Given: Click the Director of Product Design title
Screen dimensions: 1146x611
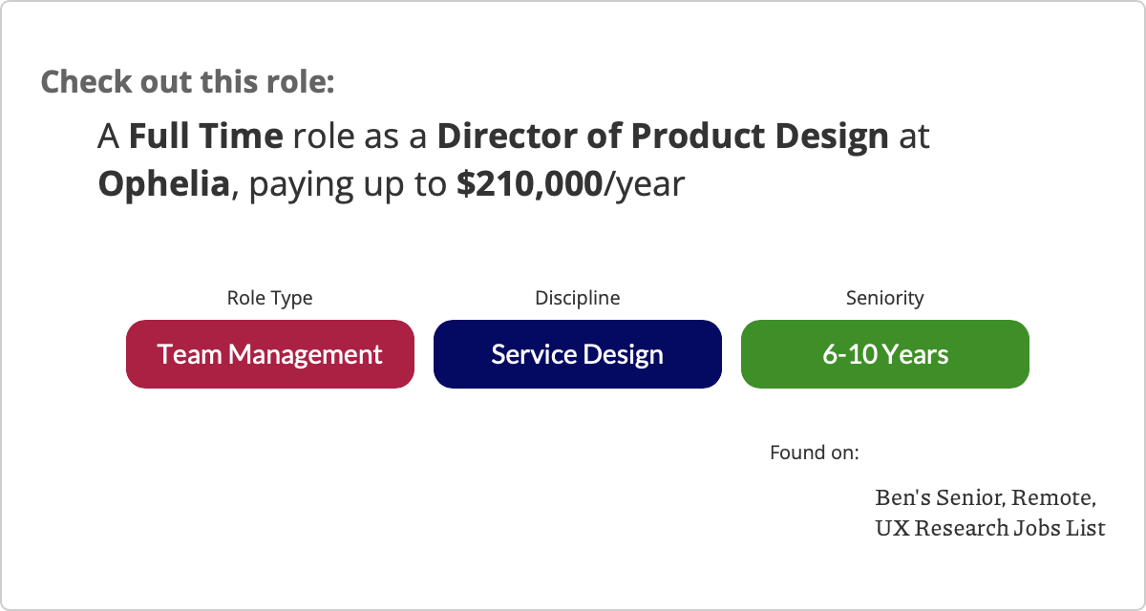Looking at the screenshot, I should (x=663, y=137).
